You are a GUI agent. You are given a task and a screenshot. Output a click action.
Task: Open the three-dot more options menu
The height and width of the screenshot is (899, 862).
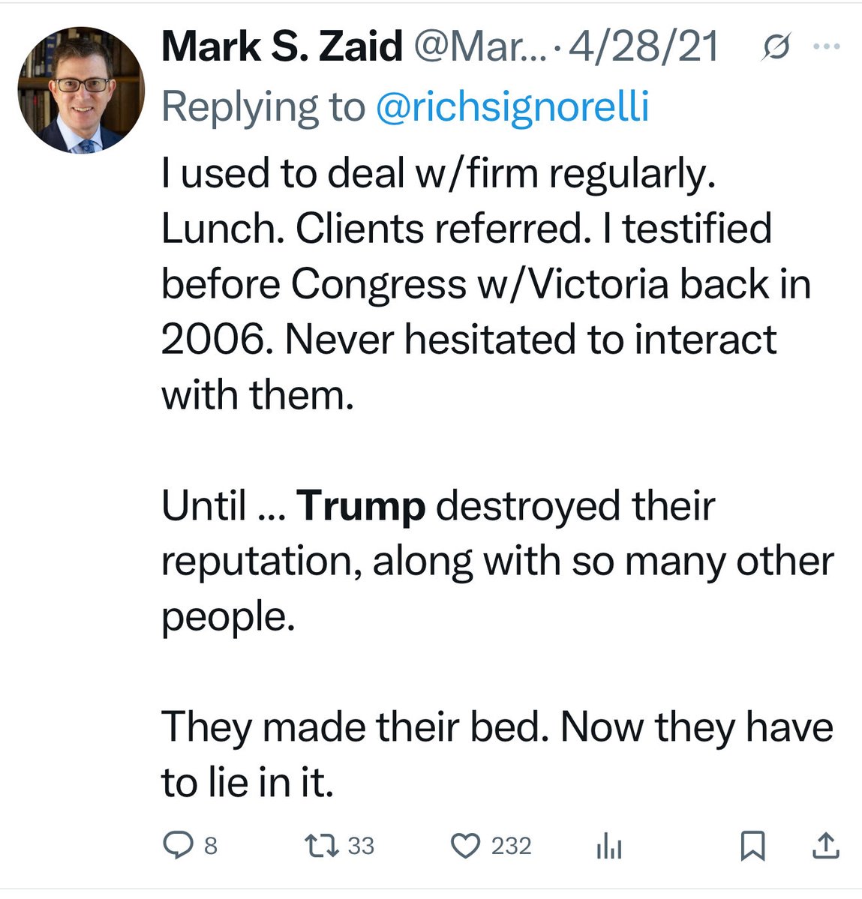click(827, 46)
